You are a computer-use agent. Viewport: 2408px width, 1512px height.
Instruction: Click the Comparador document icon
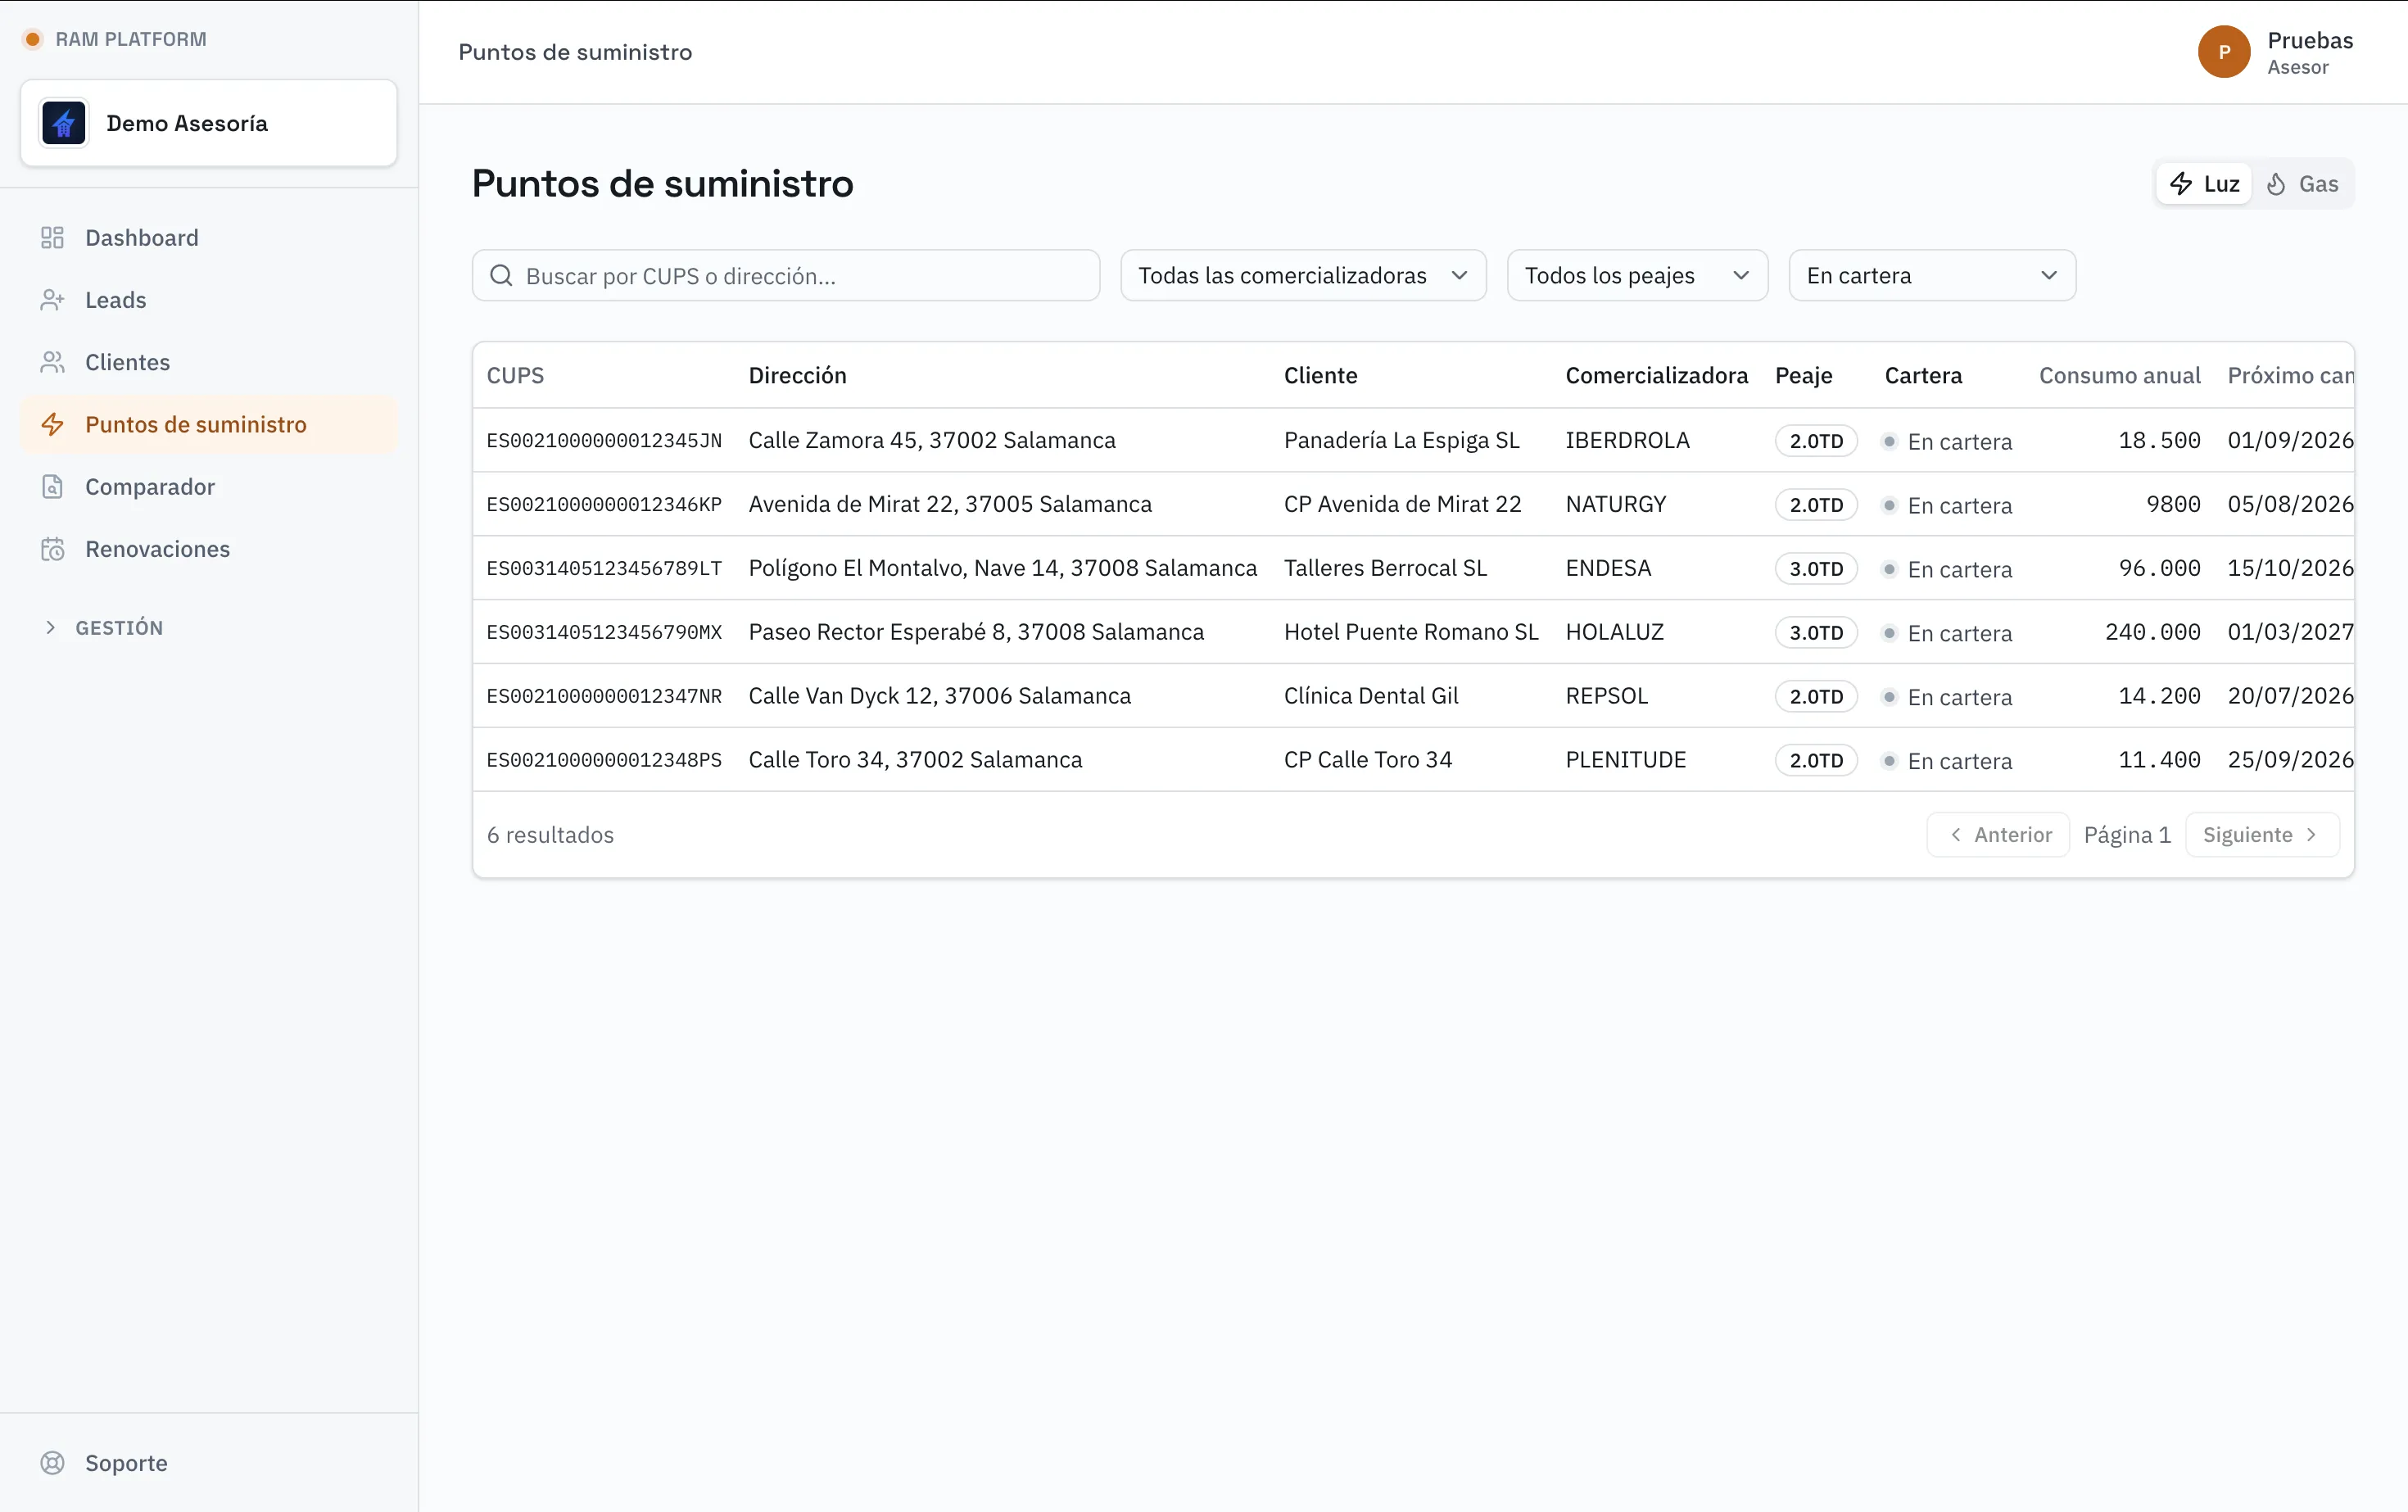(52, 487)
